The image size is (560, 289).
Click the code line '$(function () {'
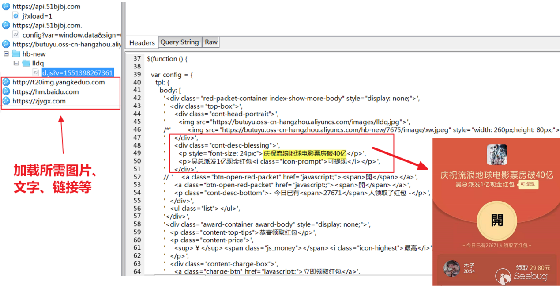tap(167, 58)
